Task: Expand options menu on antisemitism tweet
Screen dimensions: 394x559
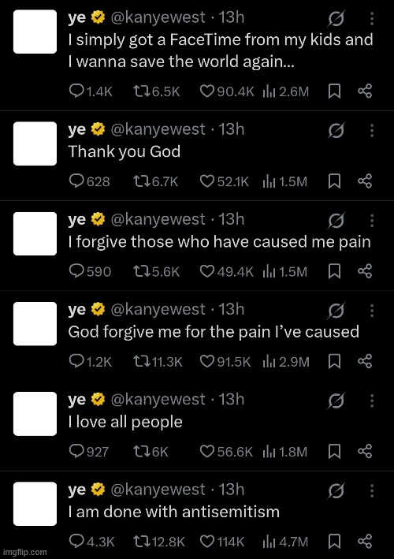Action: pos(372,491)
